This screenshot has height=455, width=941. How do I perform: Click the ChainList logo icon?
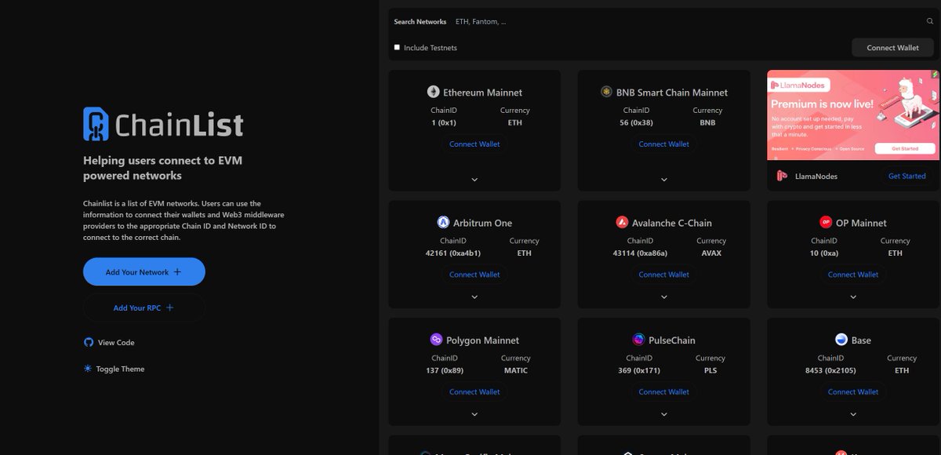pos(96,122)
